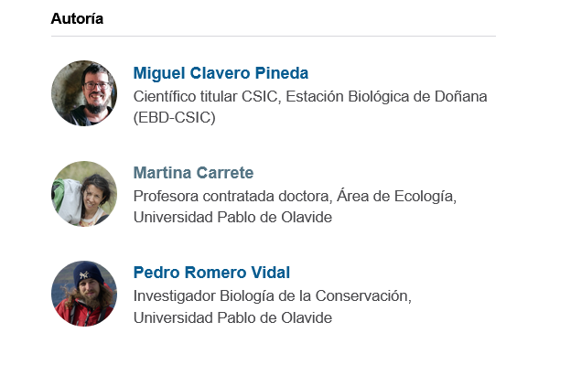Click the 'Estación Biológica de Doñana' text
Viewport: 571px width, 365px height.
(386, 97)
